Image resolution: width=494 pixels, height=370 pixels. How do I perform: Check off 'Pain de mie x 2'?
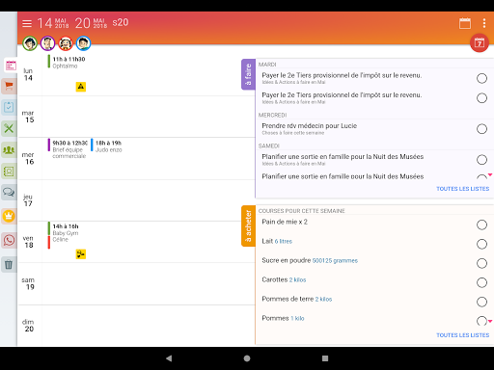pos(481,225)
